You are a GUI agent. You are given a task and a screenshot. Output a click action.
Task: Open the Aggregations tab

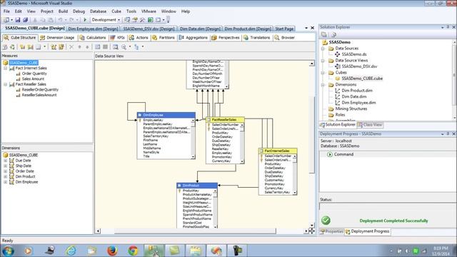tap(194, 38)
